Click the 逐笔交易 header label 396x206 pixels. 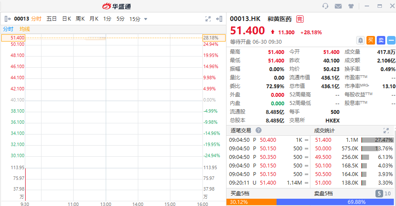pyautogui.click(x=241, y=131)
